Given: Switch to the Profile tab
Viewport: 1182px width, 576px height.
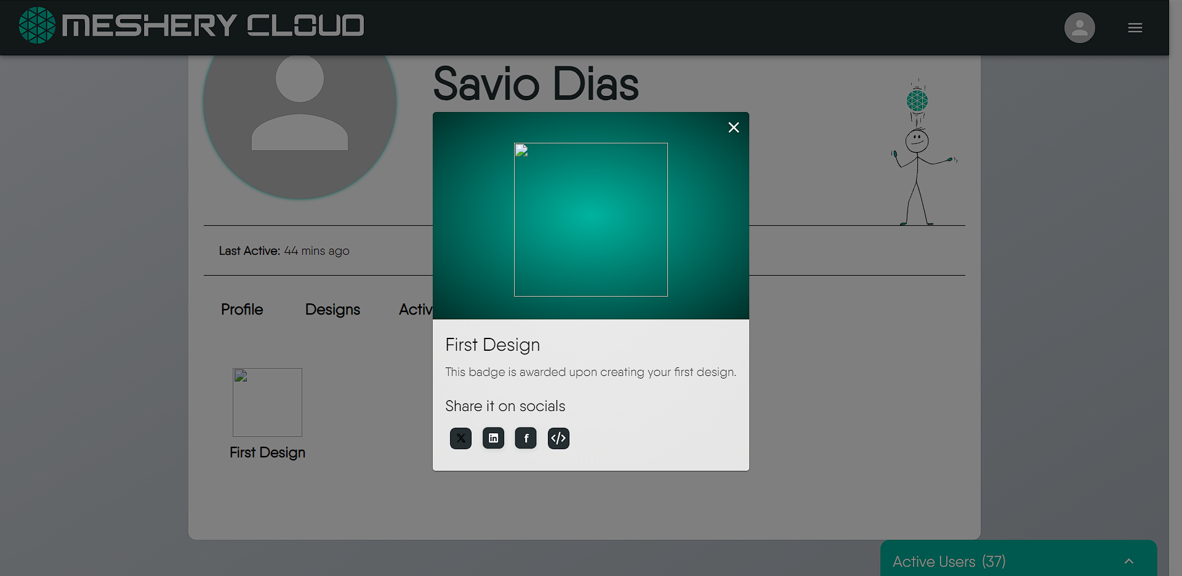Looking at the screenshot, I should [241, 310].
